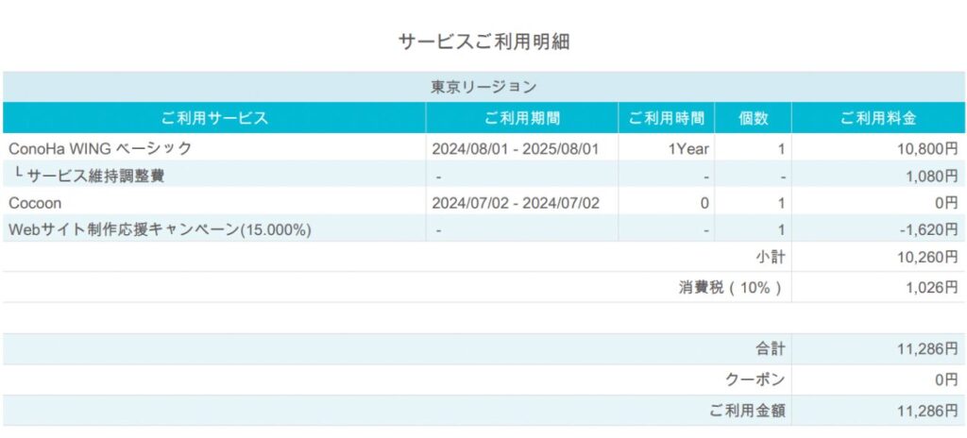Click the サービスご利用明細 title
The width and height of the screenshot is (967, 438).
point(483,42)
